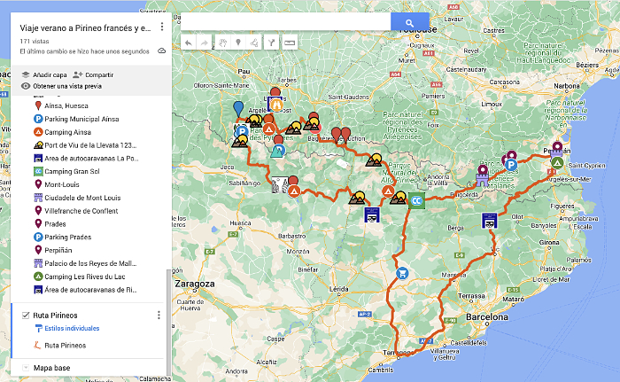Click in the map search field
This screenshot has height=382, width=620.
point(285,22)
